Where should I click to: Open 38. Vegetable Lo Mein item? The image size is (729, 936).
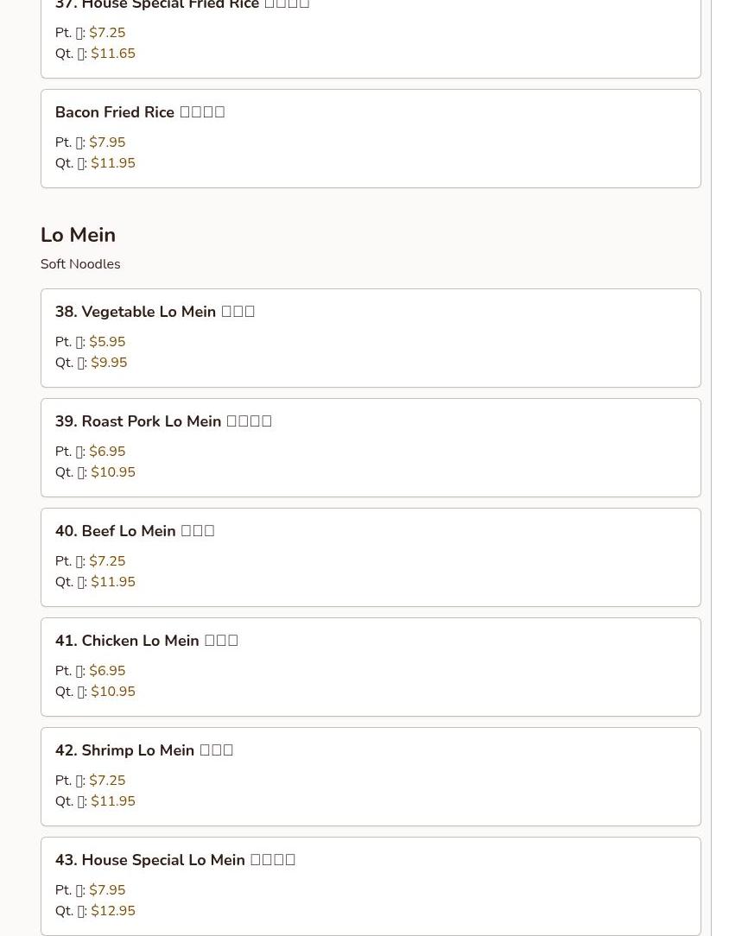pyautogui.click(x=371, y=338)
